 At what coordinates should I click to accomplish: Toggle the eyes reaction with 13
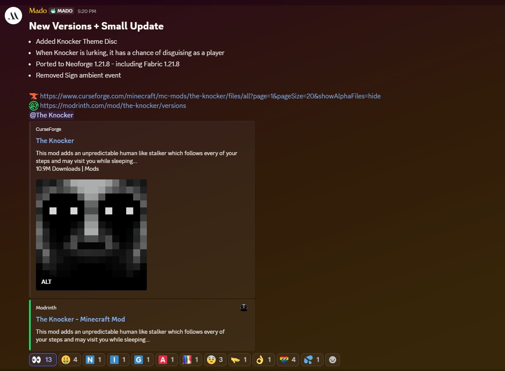pos(43,360)
